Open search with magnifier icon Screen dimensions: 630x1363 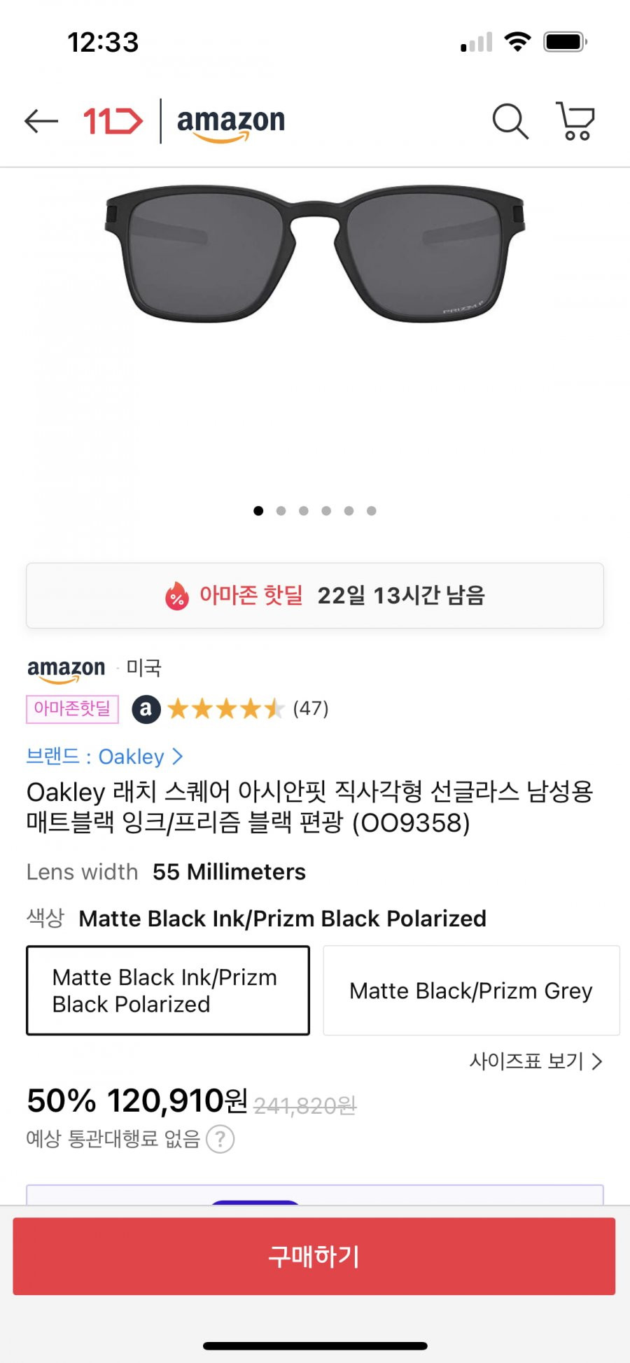(510, 121)
